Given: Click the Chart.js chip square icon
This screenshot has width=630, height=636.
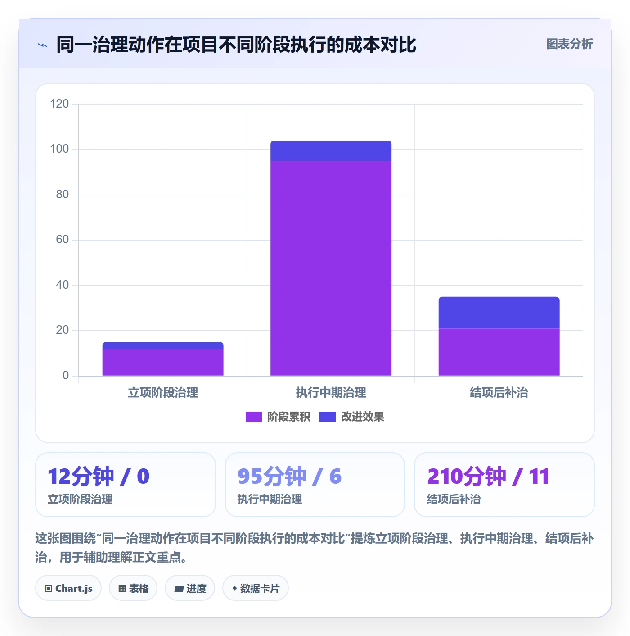Looking at the screenshot, I should (x=48, y=588).
